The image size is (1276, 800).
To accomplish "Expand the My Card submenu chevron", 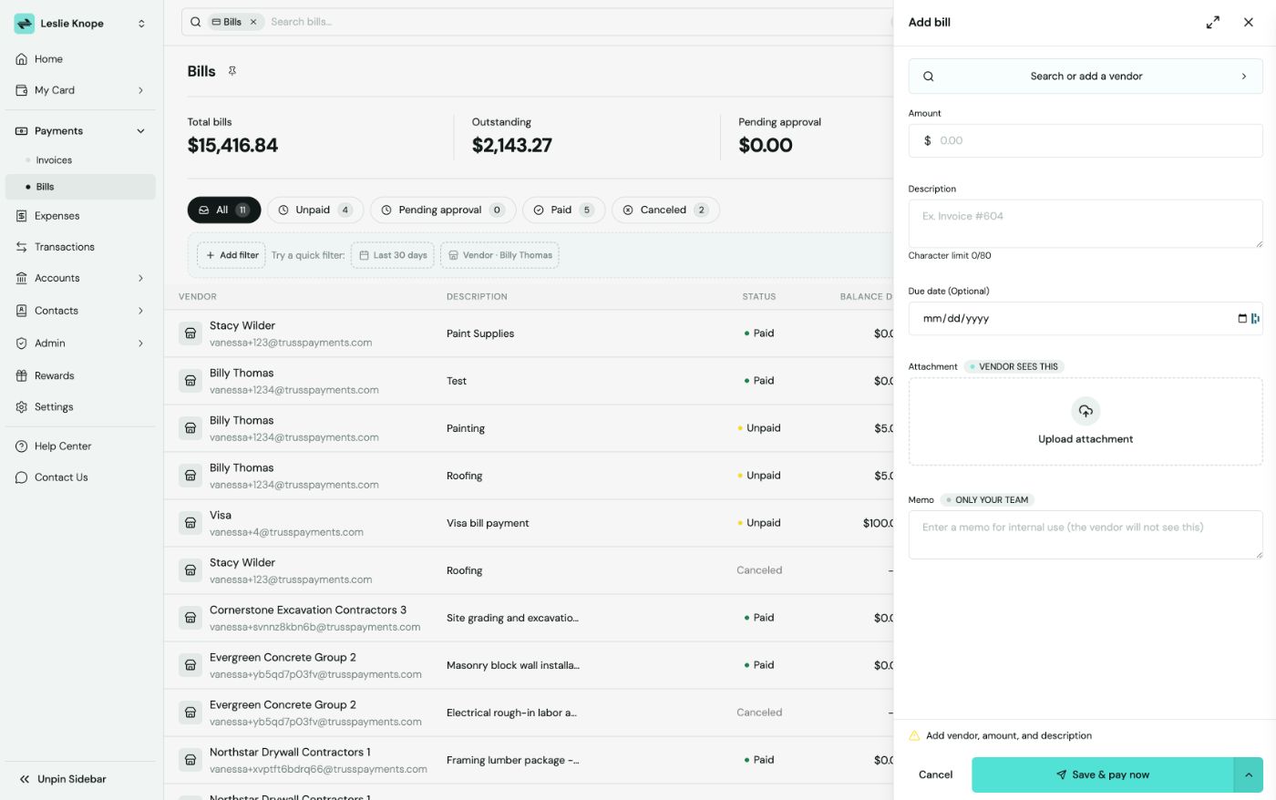I will click(x=140, y=90).
